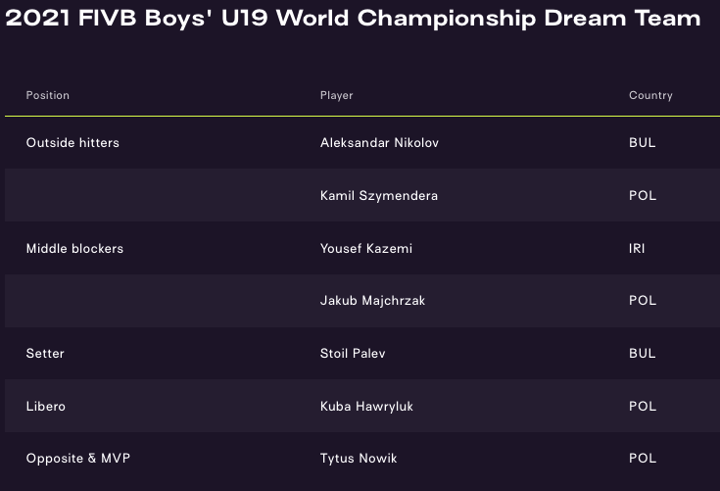Viewport: 720px width, 491px height.
Task: Click BUL country in Stoil Palev's row
Action: [642, 354]
